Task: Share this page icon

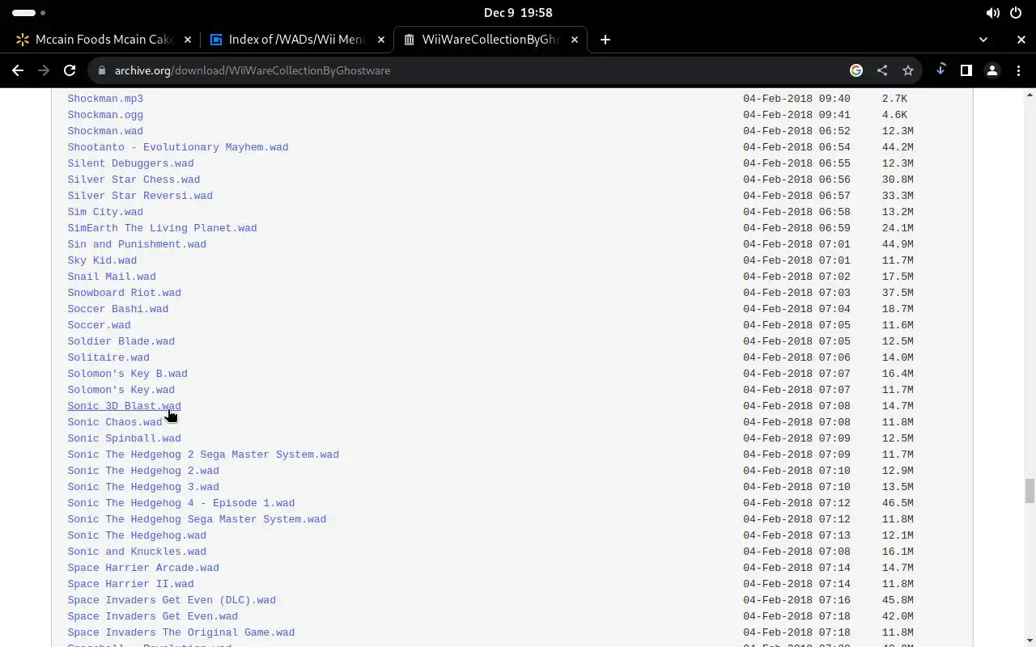Action: pyautogui.click(x=882, y=70)
